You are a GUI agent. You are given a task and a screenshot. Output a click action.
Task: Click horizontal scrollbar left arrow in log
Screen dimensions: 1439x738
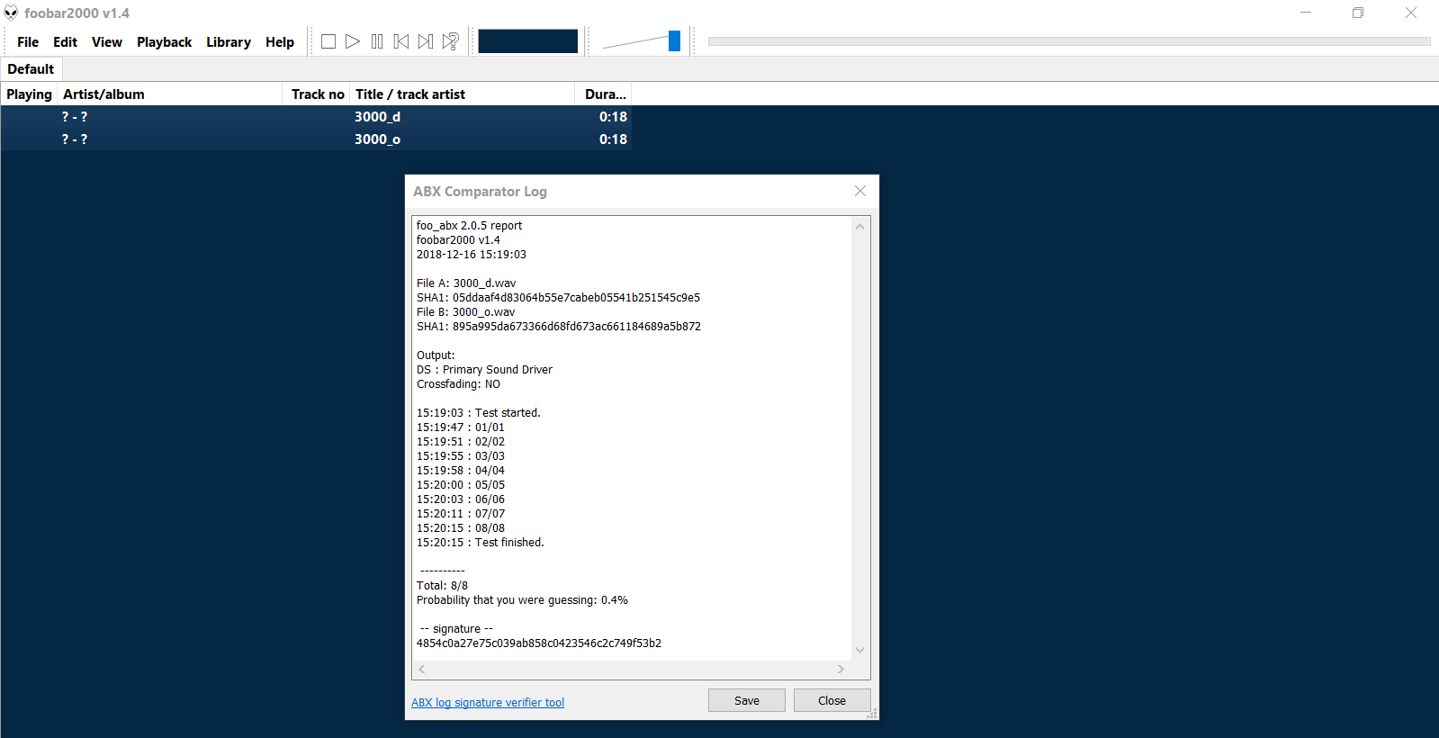(422, 670)
